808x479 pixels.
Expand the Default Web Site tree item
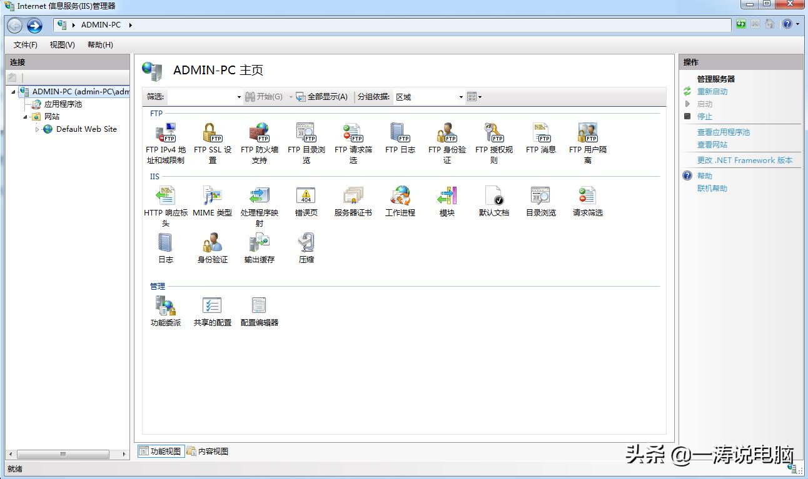pos(38,129)
